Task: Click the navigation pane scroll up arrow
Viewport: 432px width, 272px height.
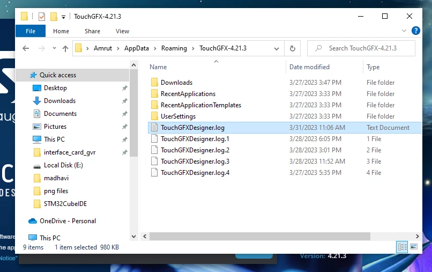Action: click(133, 65)
